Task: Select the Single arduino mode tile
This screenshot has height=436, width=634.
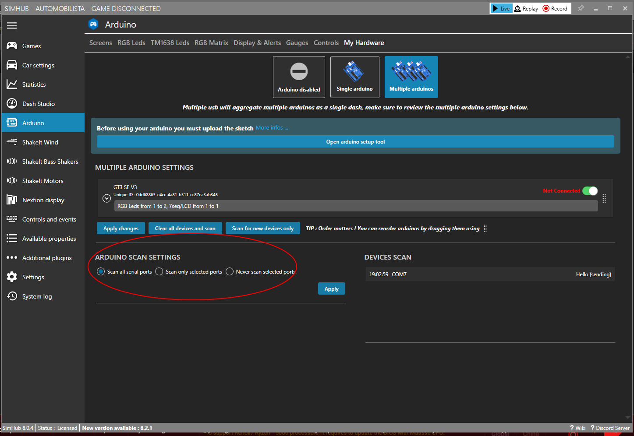Action: tap(354, 77)
